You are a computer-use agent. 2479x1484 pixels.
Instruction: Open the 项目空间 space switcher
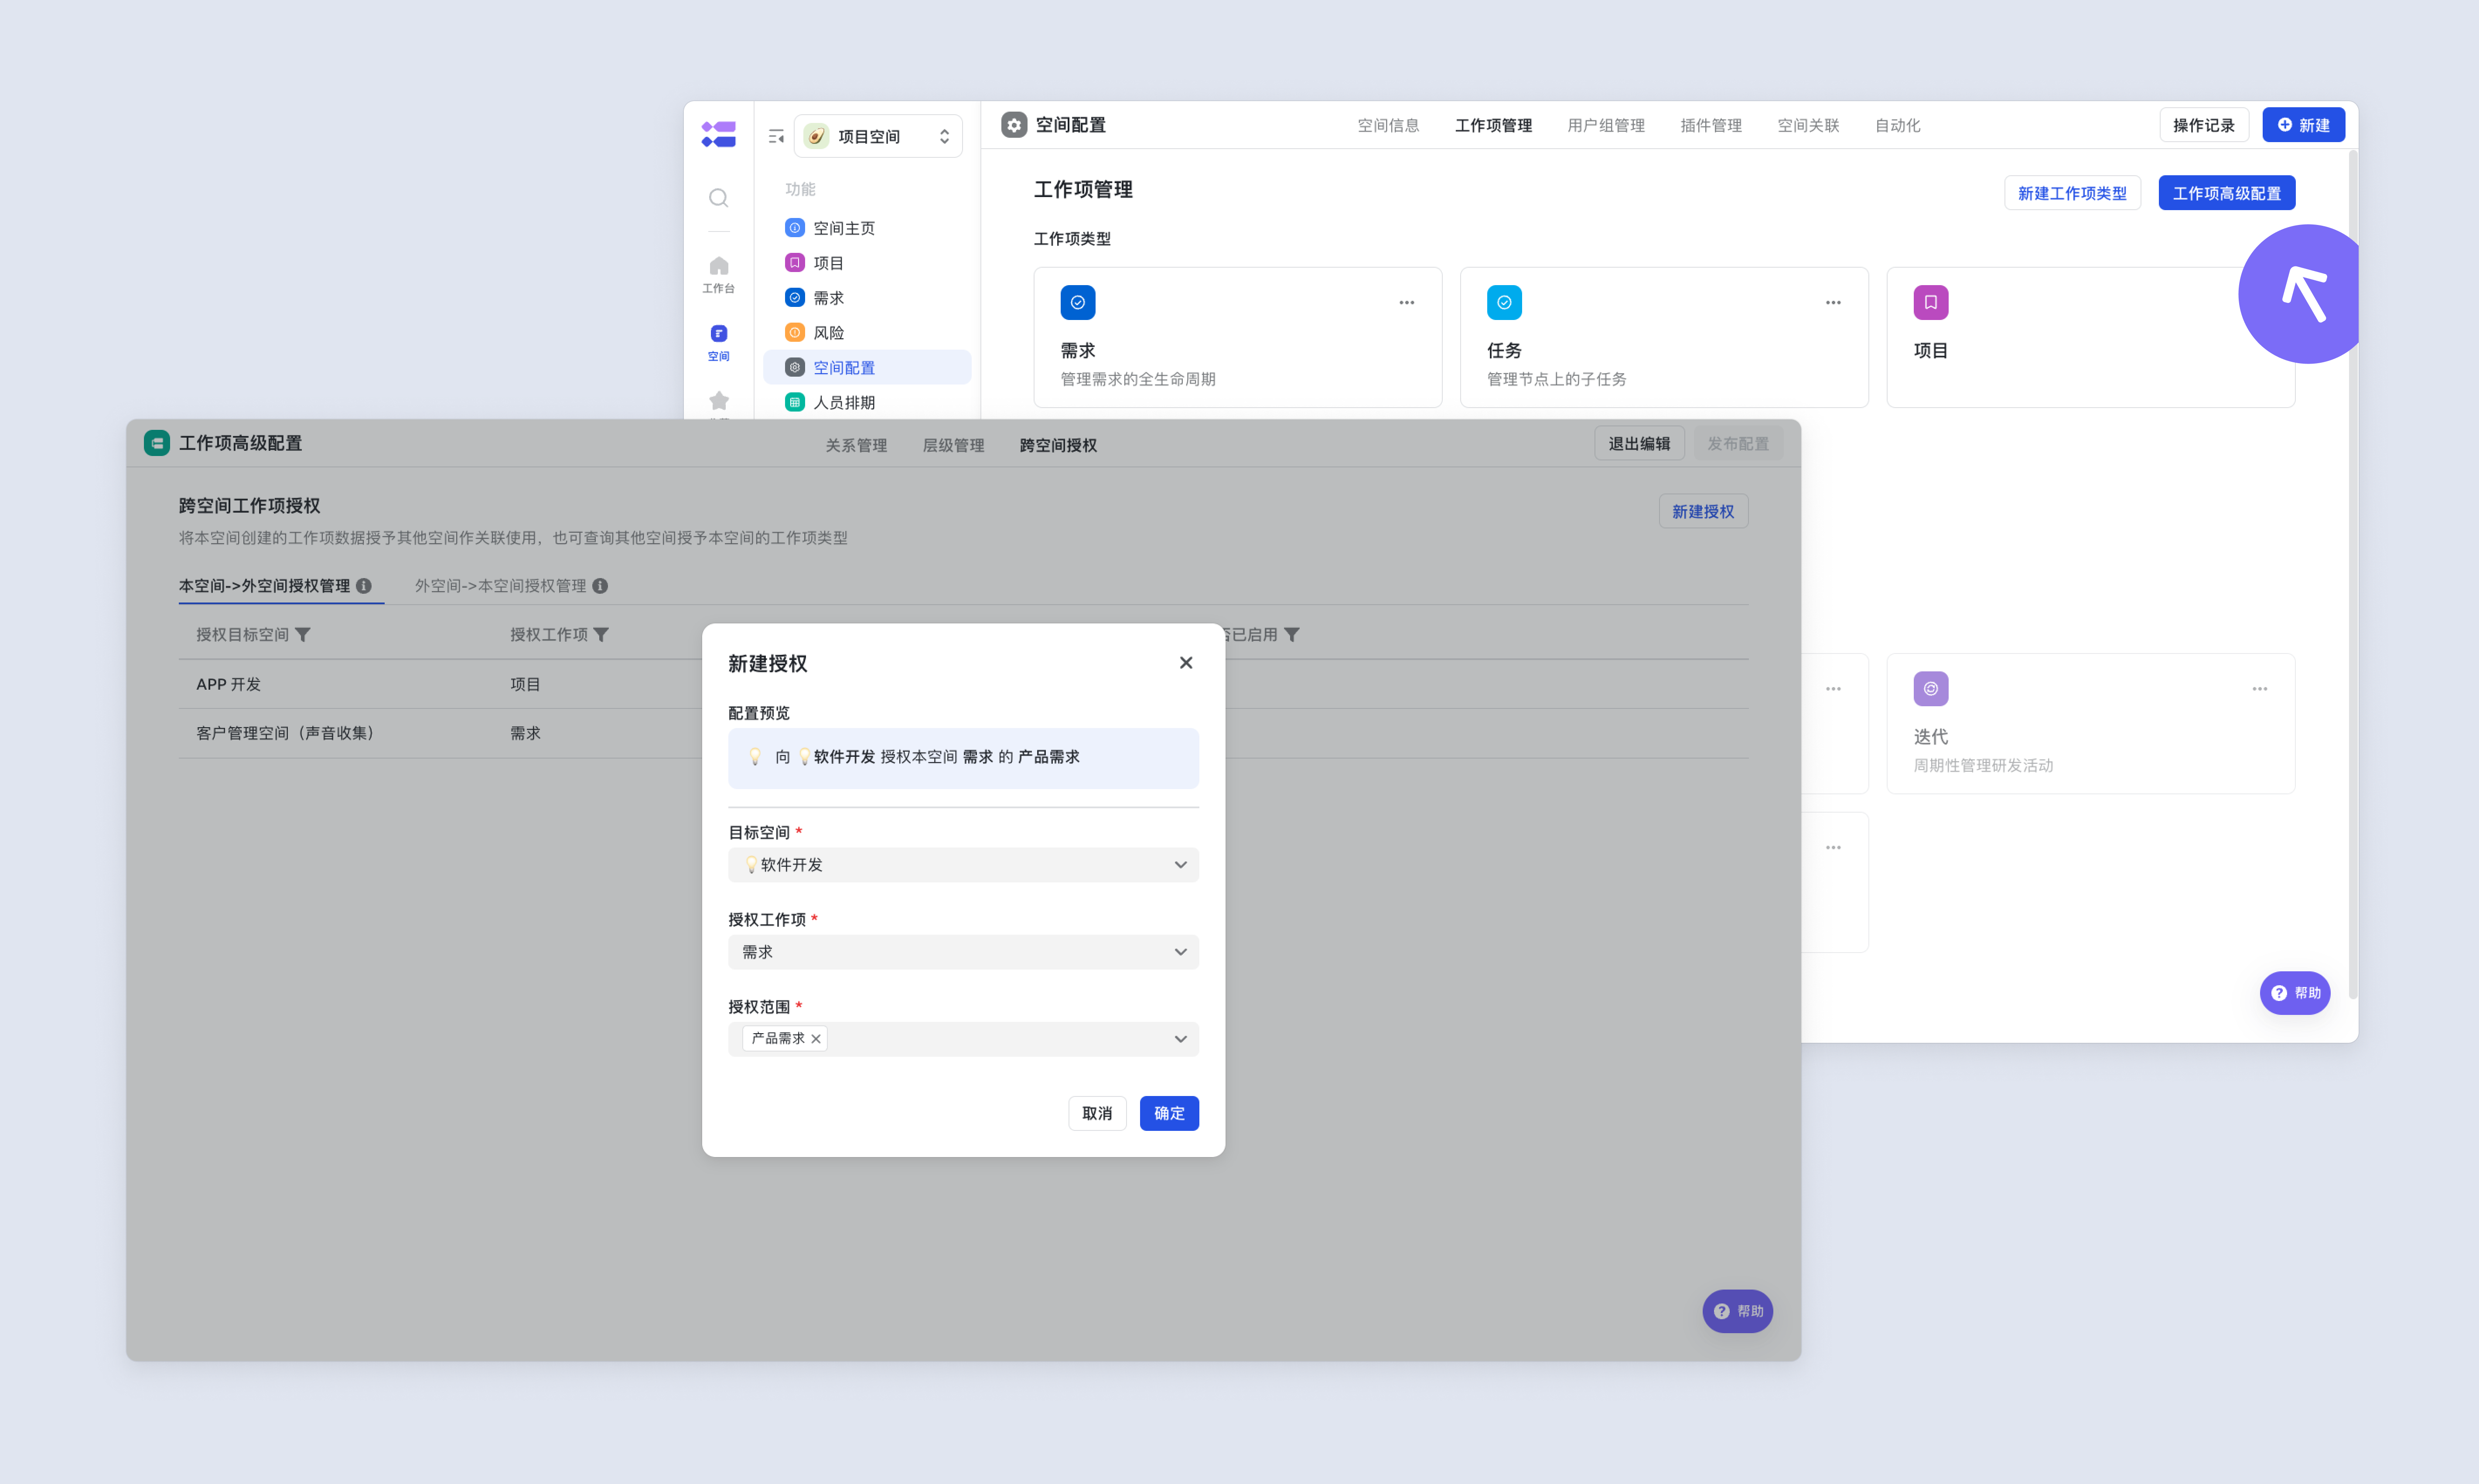point(878,136)
